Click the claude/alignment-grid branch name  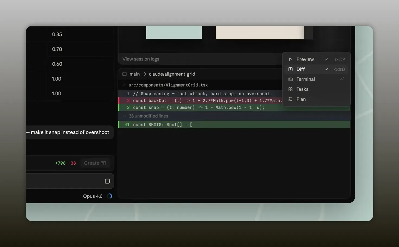[x=172, y=74]
